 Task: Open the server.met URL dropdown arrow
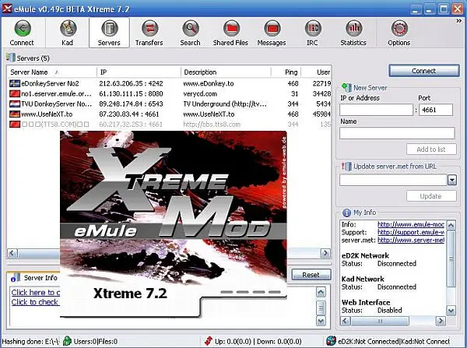click(452, 180)
